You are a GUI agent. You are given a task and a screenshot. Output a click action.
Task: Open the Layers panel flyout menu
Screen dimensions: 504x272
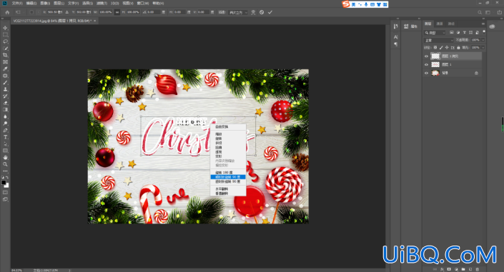tap(483, 24)
